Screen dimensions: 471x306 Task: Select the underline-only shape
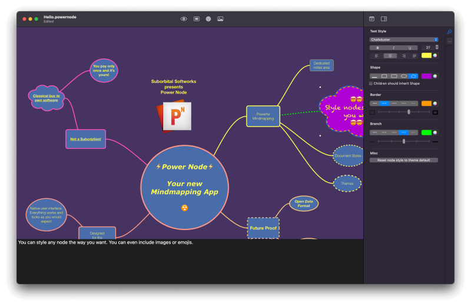click(374, 76)
